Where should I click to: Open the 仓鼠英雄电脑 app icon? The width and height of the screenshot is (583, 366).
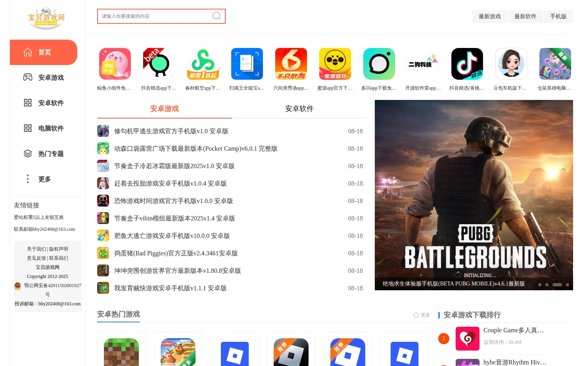(x=555, y=64)
